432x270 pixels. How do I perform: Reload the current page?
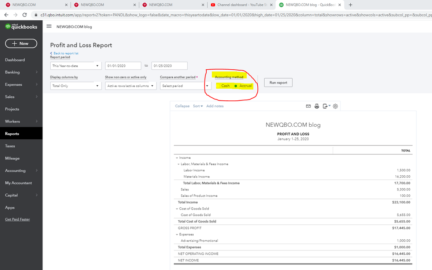click(x=25, y=15)
